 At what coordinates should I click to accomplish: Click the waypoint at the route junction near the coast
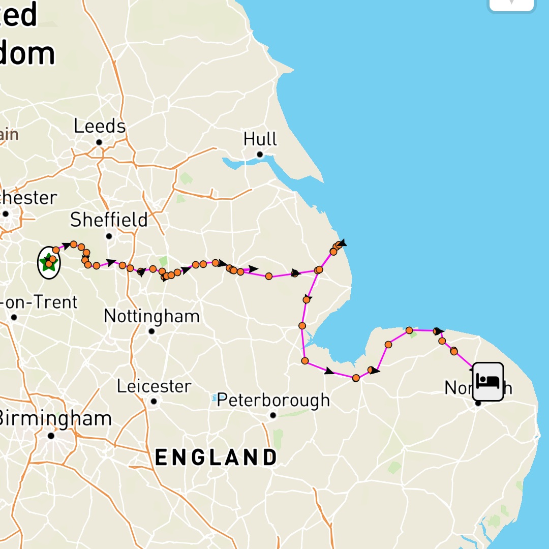coord(319,270)
